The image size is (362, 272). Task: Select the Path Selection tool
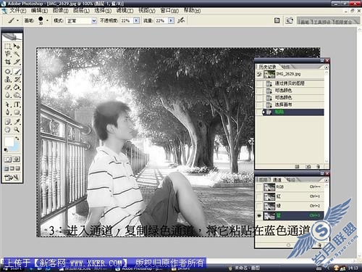pos(8,104)
